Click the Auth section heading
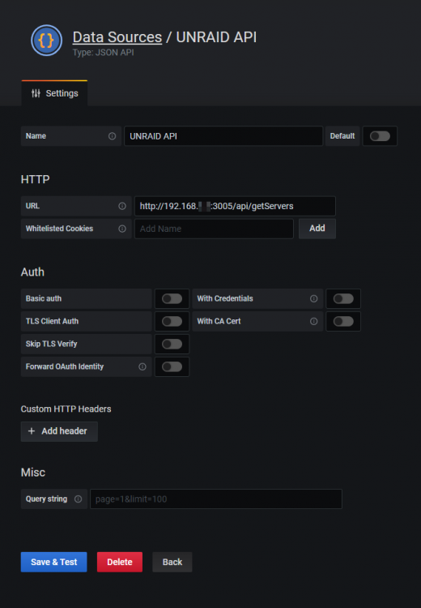This screenshot has height=608, width=421. (32, 272)
